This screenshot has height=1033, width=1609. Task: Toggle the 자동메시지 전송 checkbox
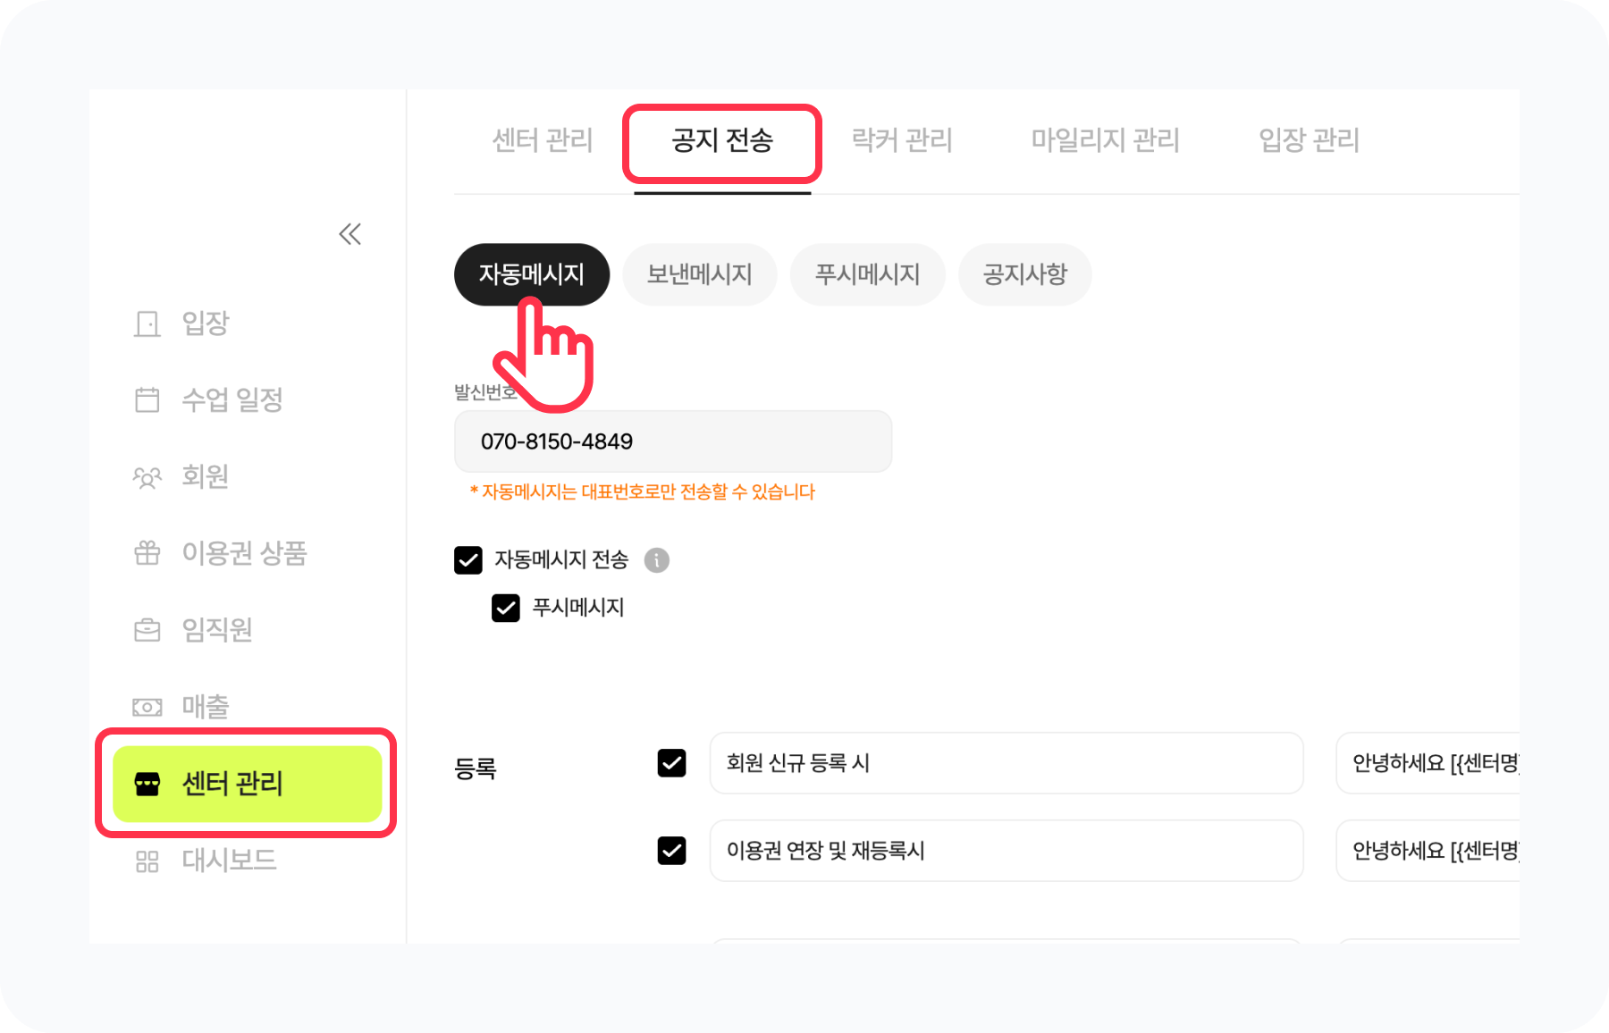click(x=468, y=560)
